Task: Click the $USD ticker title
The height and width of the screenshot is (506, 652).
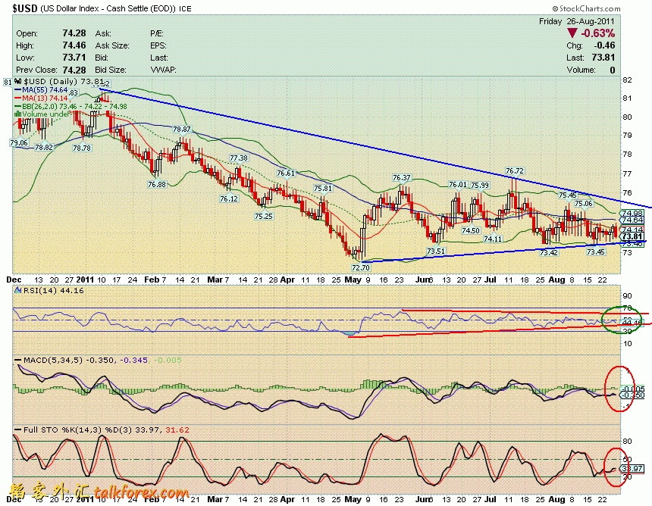Action: 25,8
